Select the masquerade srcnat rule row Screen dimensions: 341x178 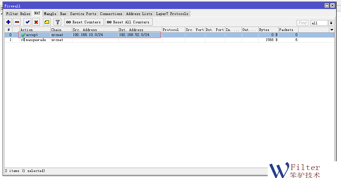100,40
